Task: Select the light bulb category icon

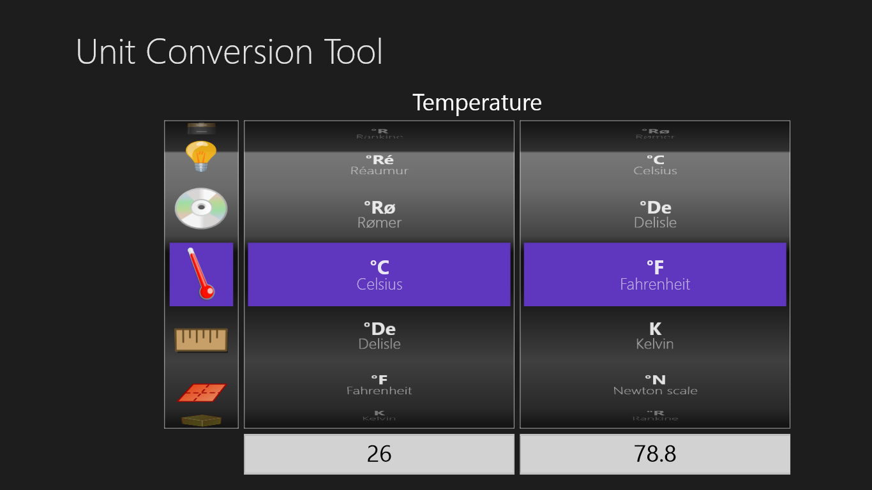Action: coord(201,156)
